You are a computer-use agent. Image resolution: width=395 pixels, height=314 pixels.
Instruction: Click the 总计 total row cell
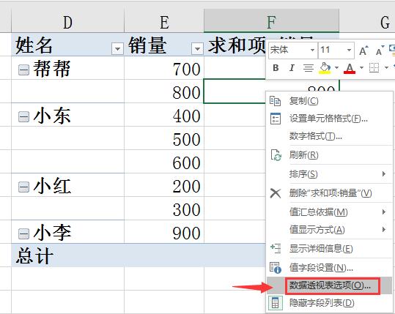(67, 255)
